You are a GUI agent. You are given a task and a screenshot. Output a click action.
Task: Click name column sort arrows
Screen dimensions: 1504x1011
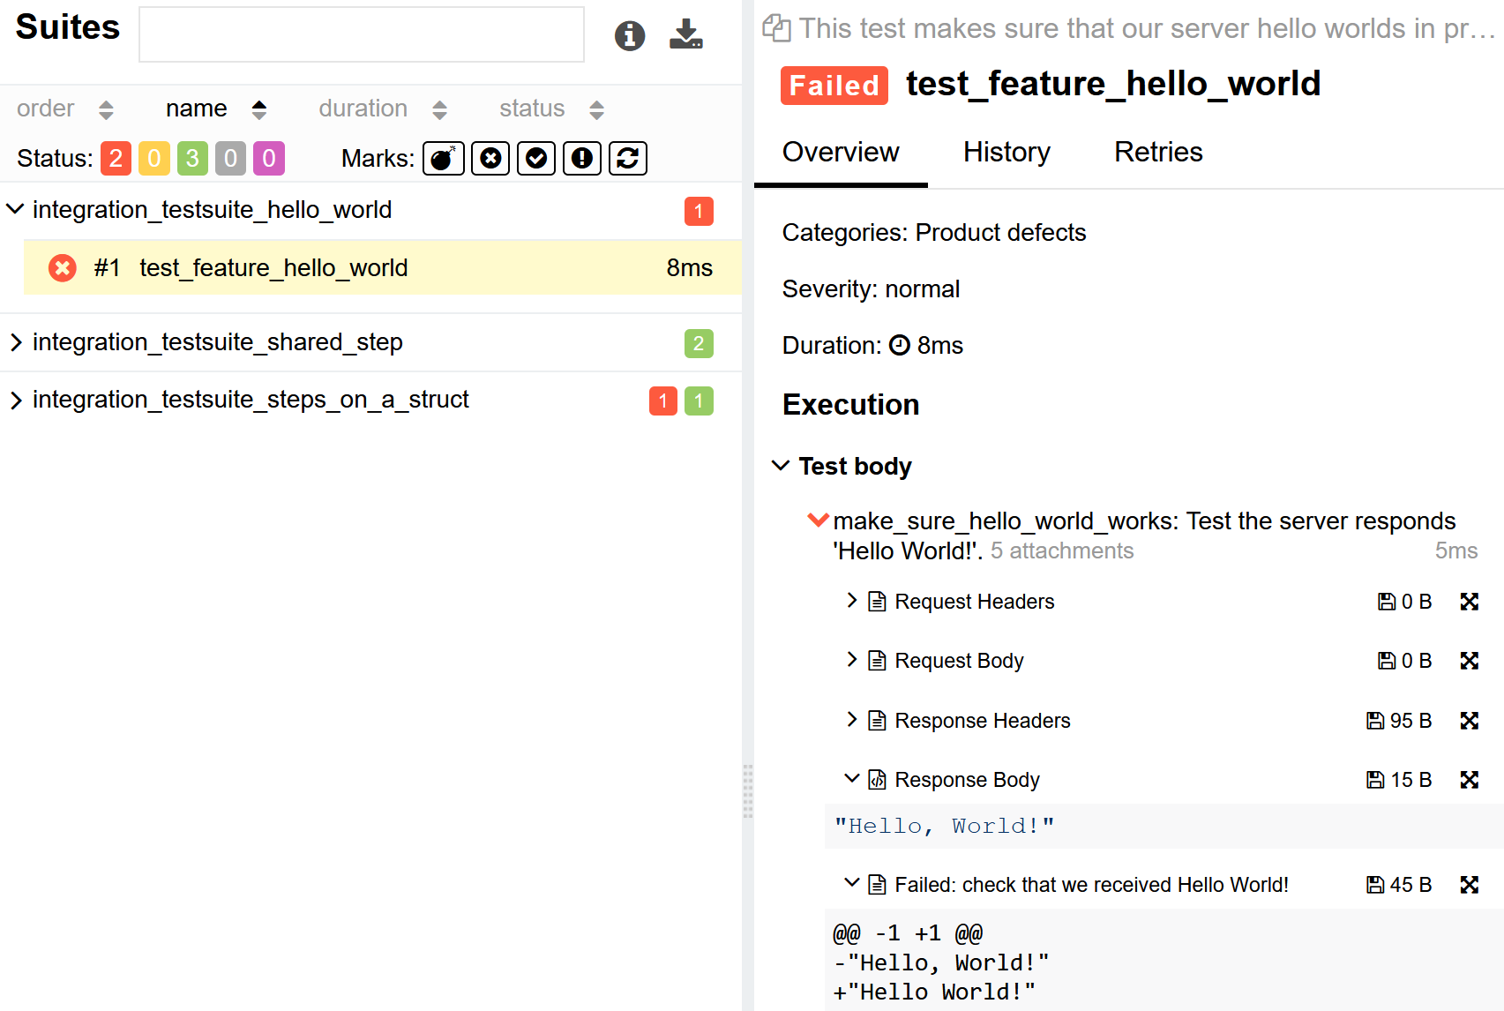(258, 109)
